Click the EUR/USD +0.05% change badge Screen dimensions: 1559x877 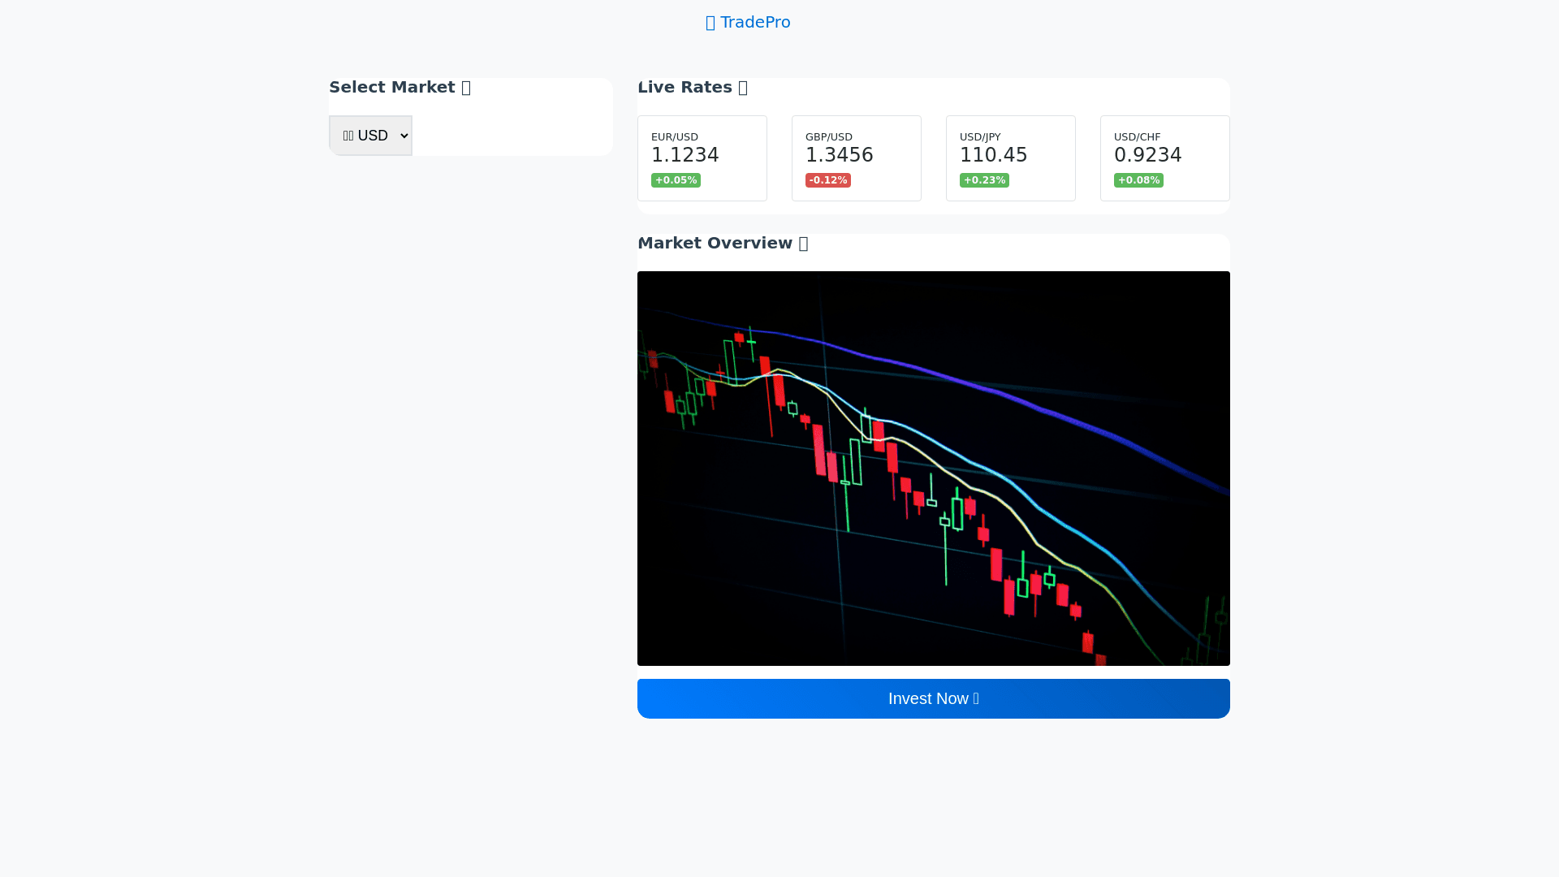point(676,180)
